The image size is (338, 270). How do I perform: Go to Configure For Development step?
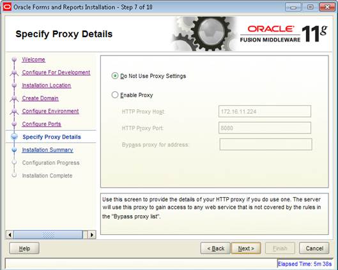pos(56,72)
